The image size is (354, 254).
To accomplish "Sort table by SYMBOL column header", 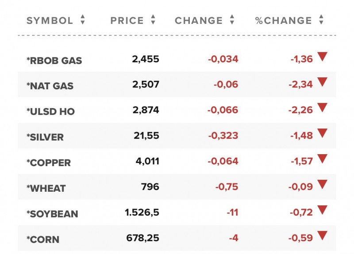I will [x=50, y=20].
